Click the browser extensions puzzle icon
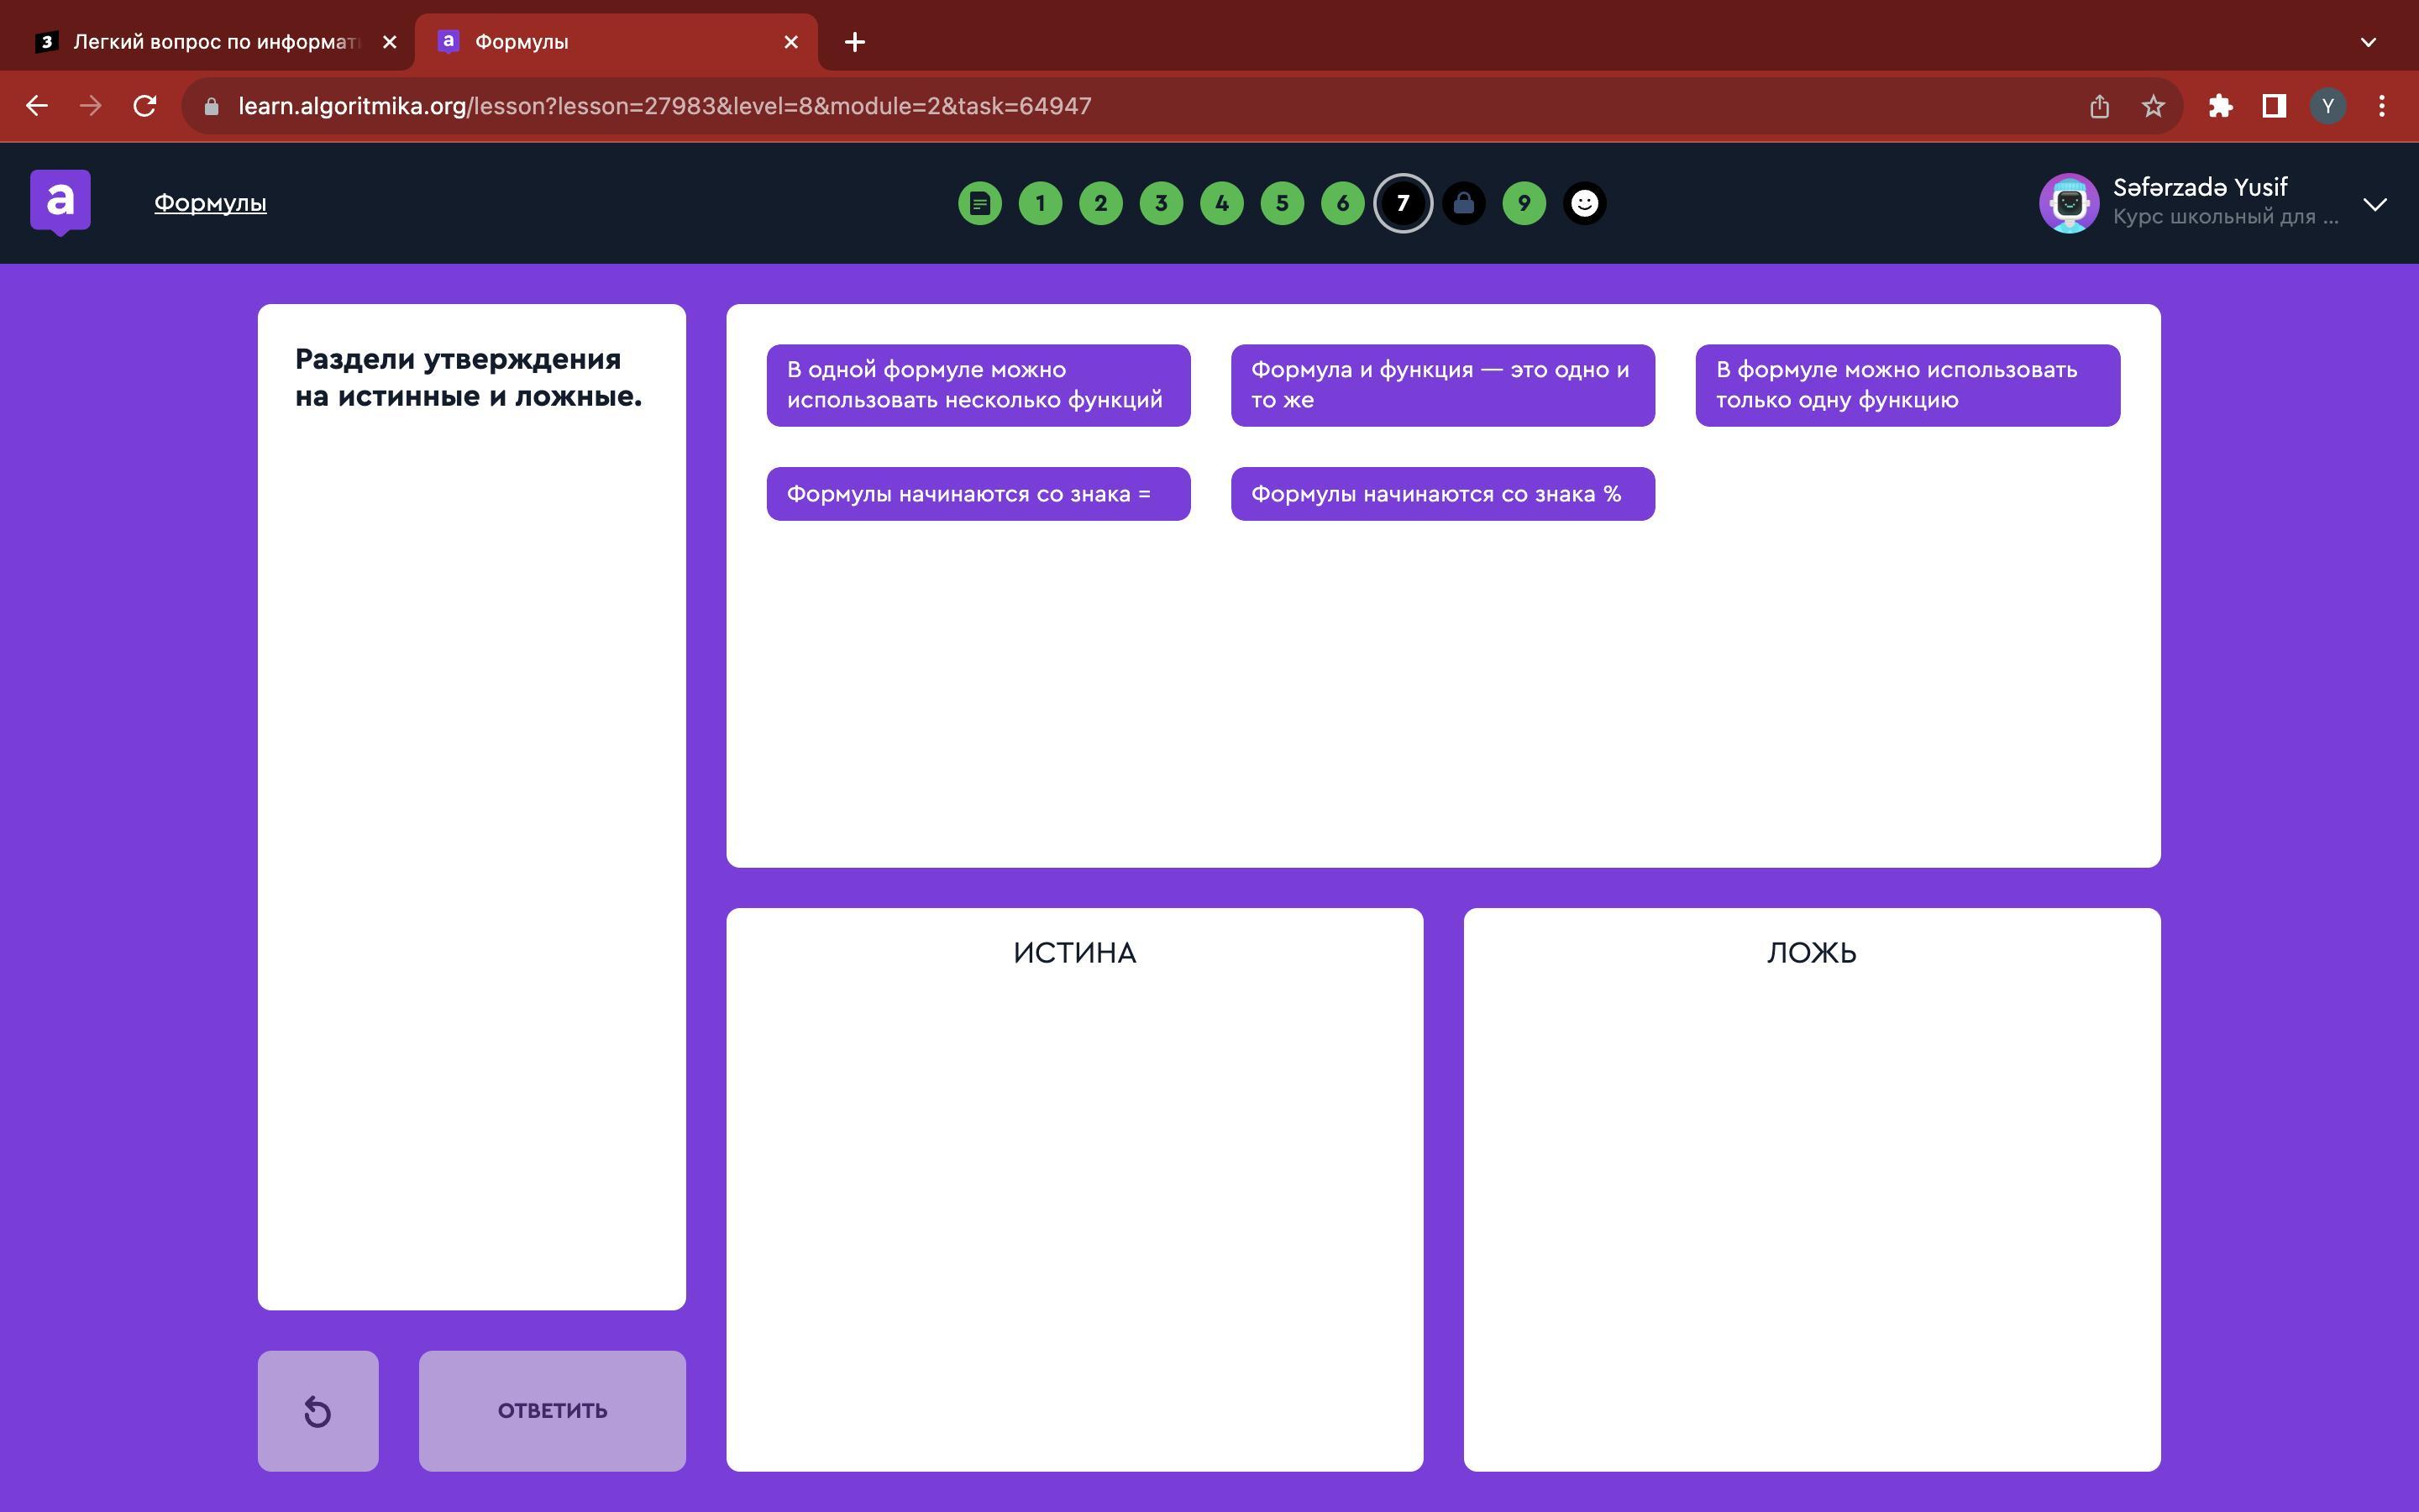The image size is (2419, 1512). 2220,106
